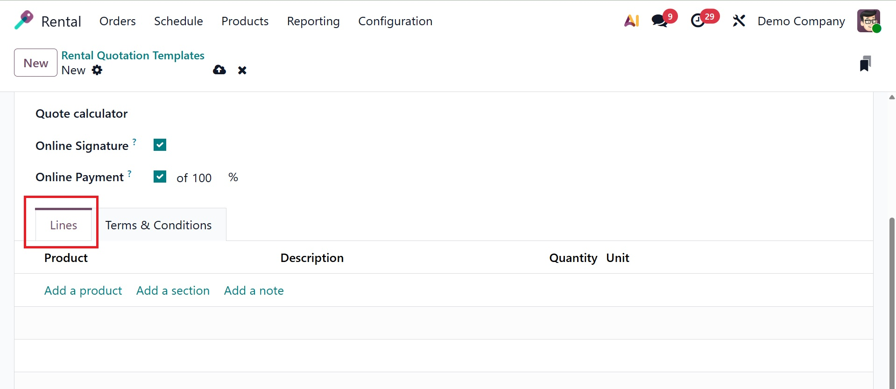Uncheck the Online Signature checkbox

[x=160, y=145]
